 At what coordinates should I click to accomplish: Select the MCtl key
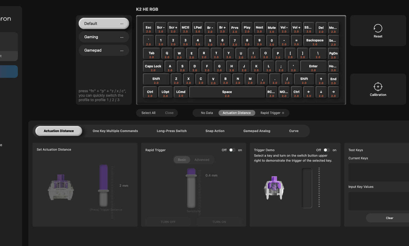pyautogui.click(x=185, y=29)
